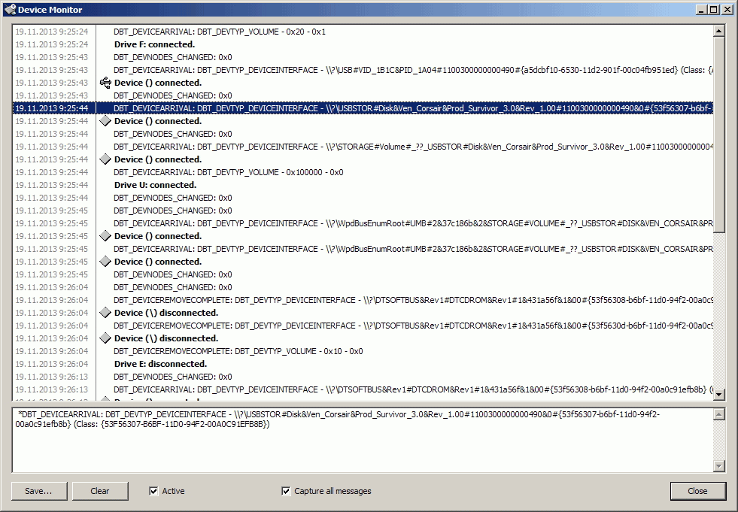Clear the log with the Clear button
This screenshot has width=738, height=512.
coord(100,491)
